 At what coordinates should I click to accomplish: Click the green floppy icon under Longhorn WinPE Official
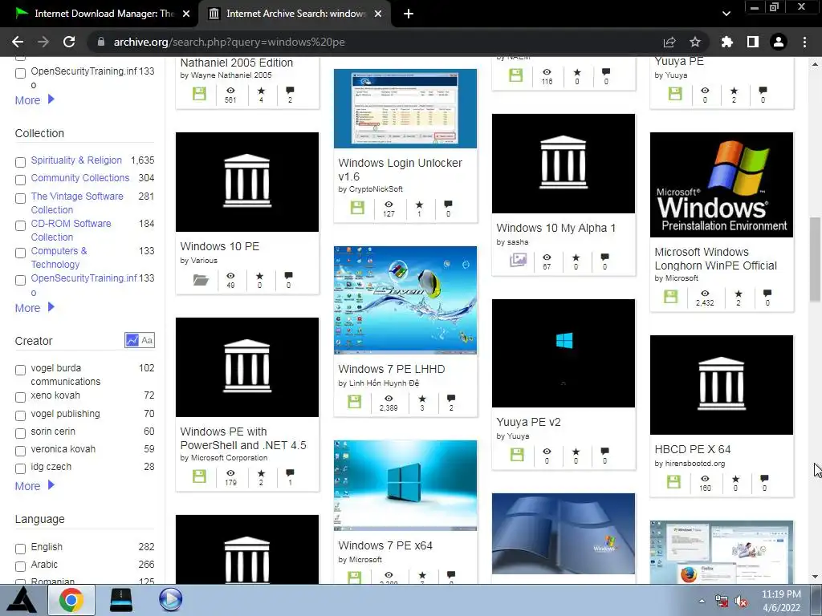(671, 297)
